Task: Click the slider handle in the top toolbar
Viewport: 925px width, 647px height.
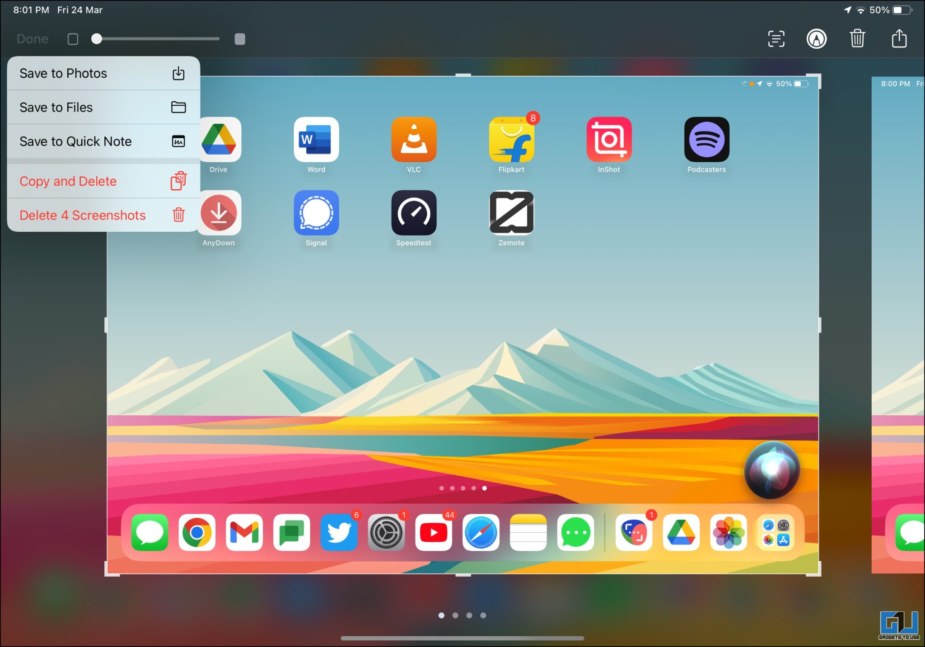Action: (x=96, y=39)
